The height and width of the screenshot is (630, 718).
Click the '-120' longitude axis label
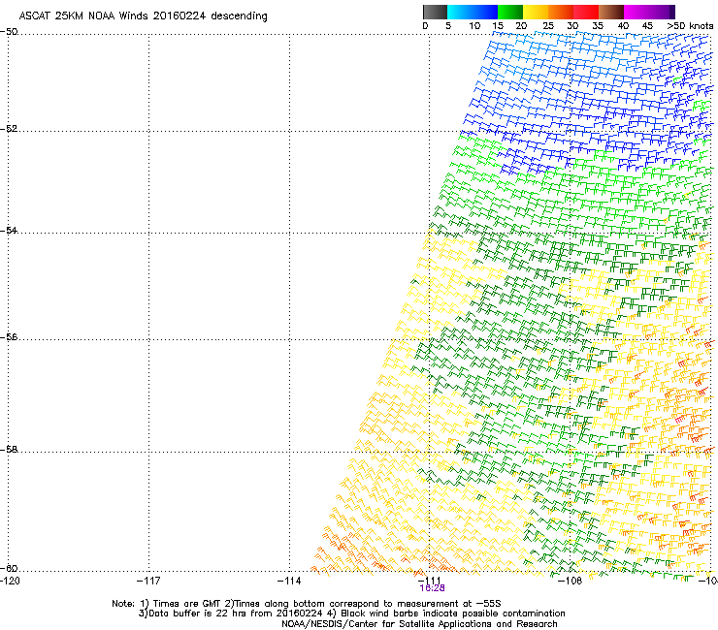10,581
